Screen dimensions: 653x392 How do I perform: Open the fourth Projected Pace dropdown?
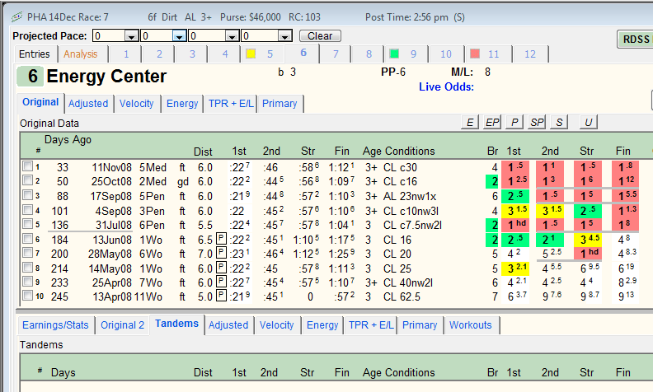click(285, 36)
